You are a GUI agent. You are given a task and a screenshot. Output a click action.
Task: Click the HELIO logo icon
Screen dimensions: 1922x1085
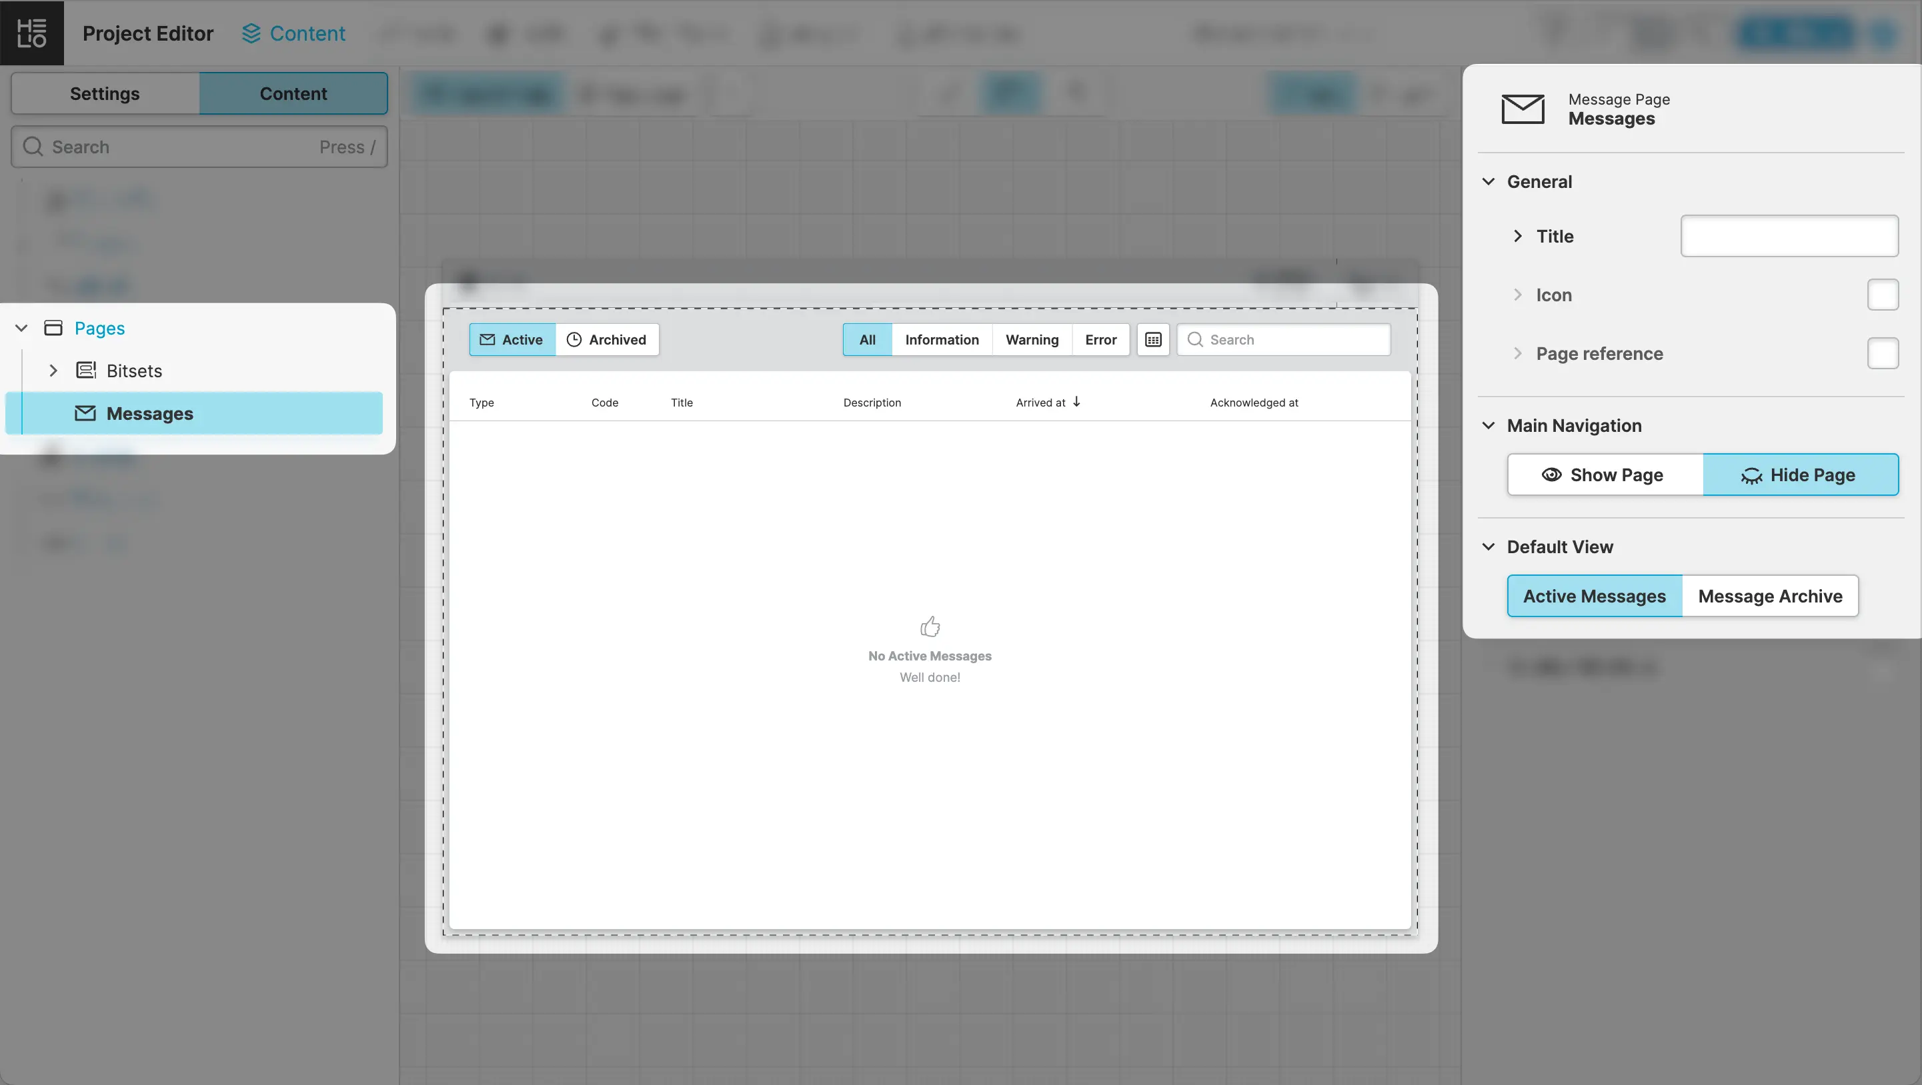click(x=31, y=33)
